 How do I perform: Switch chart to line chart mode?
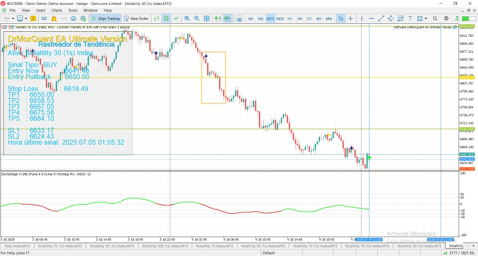click(x=176, y=18)
